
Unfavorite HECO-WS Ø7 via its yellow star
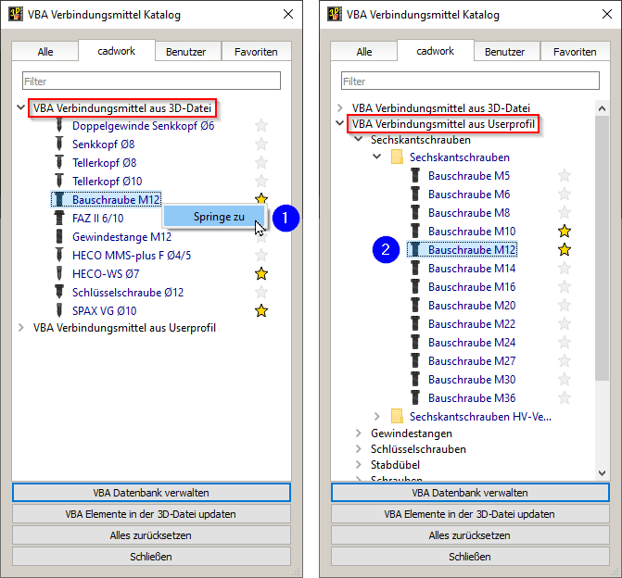click(261, 273)
